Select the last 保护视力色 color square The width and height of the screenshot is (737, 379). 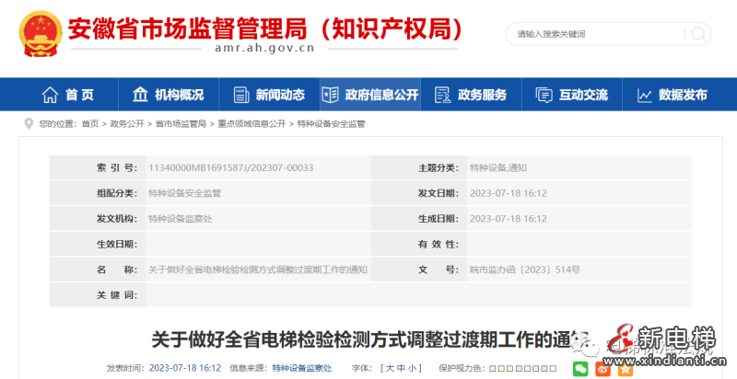[x=554, y=369]
